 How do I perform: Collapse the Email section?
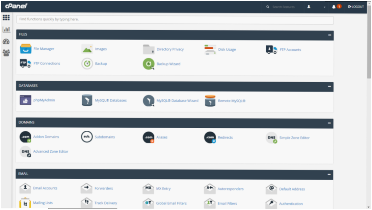329,175
